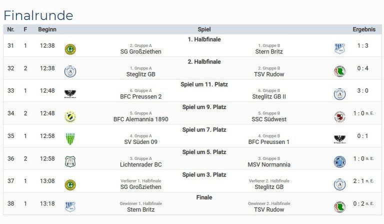Screen dimensions: 384x224
Task: Click Lichtenrader BC club crest
Action: pos(70,162)
